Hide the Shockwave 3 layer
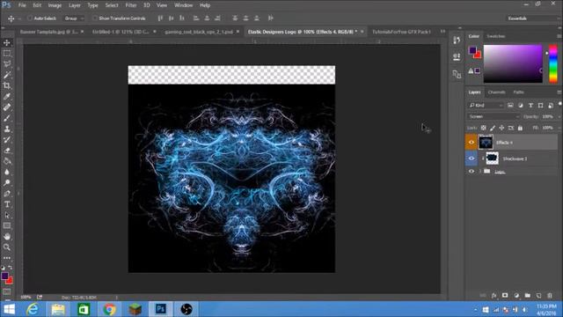 472,158
